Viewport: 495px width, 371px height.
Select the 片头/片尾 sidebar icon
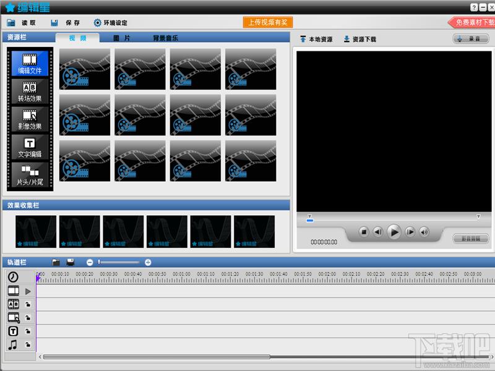click(30, 175)
